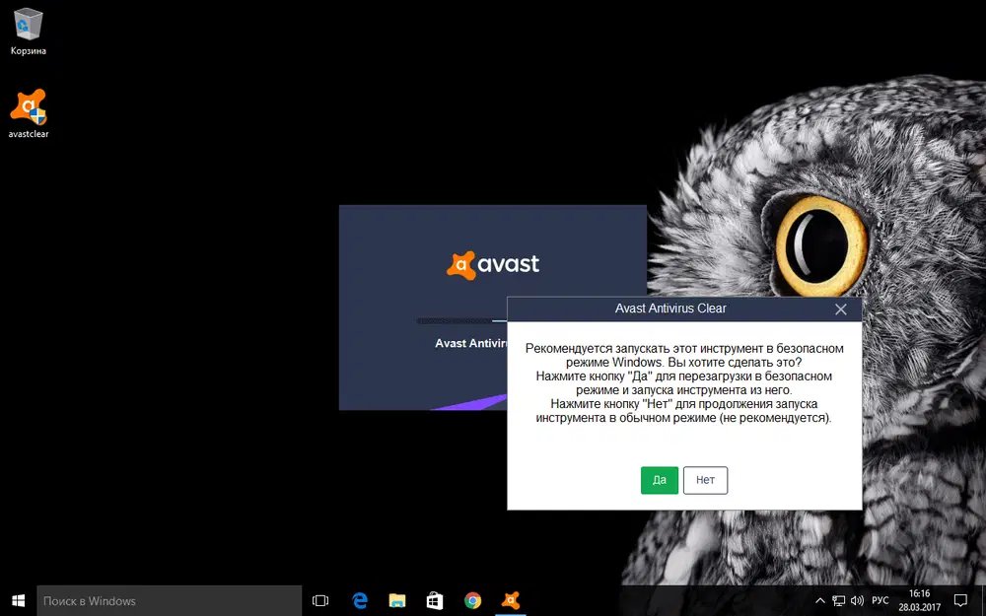
Task: Open the clock showing 16:16
Action: point(919,601)
